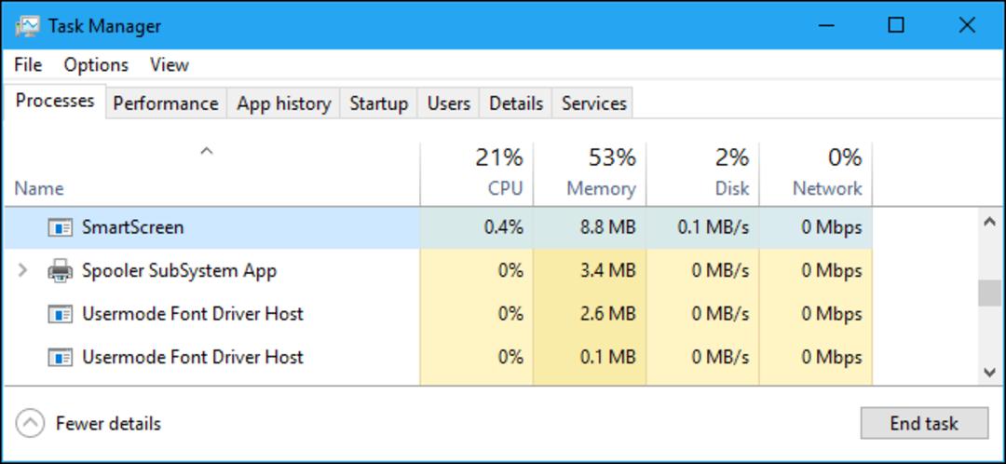
Task: Click the process list scrollbar thumb
Action: 988,293
